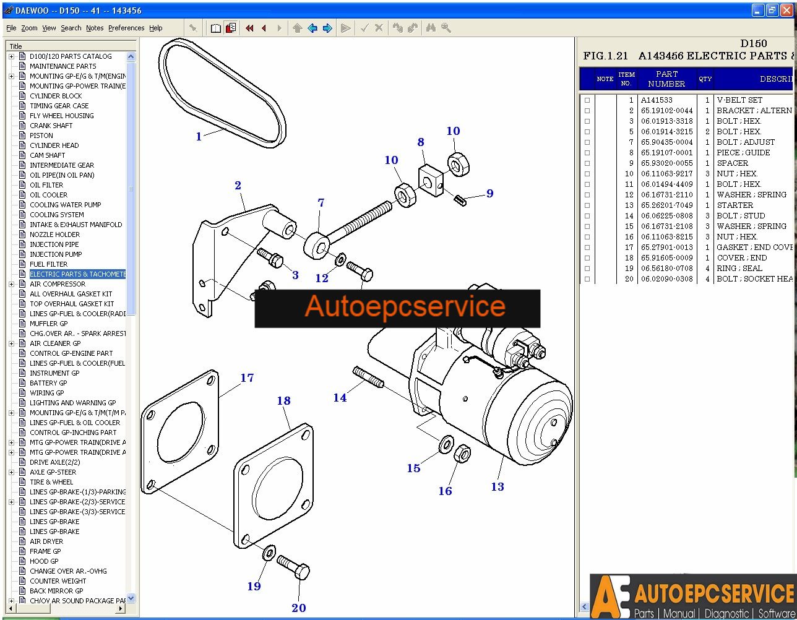Select ELECTRIC PARTS & TACHOMETE in tree

(77, 274)
